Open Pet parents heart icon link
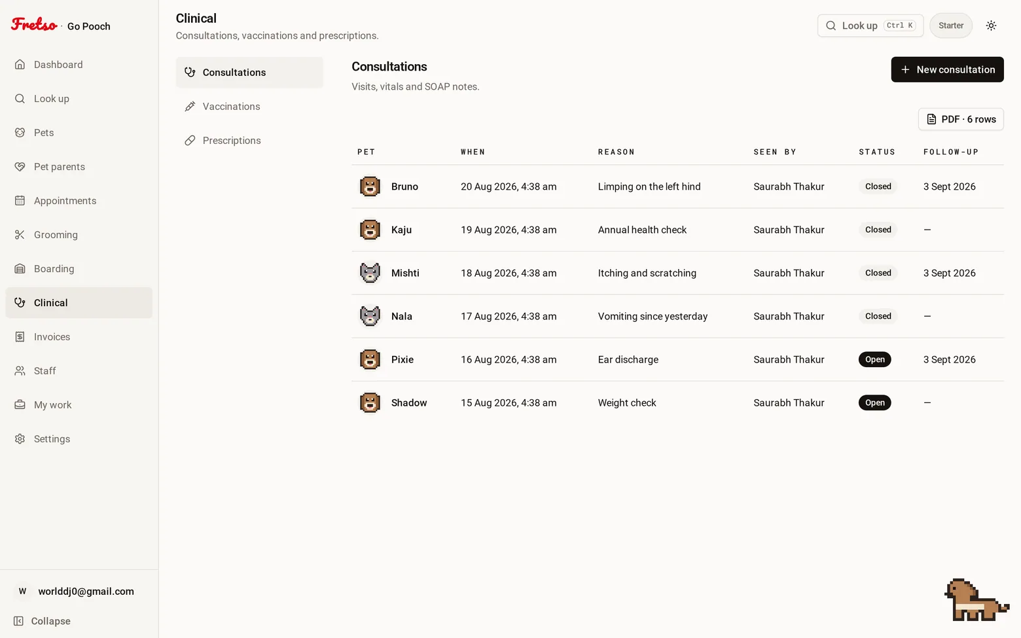 [x=20, y=167]
